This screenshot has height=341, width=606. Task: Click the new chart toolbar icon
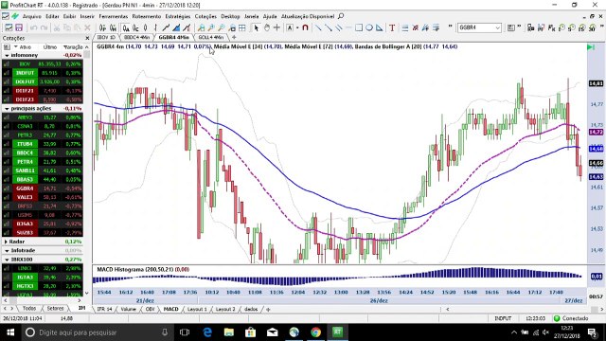coord(9,27)
